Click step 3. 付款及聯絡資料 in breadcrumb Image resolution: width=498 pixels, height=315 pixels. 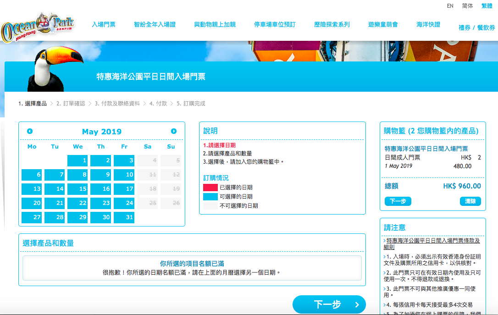[117, 104]
